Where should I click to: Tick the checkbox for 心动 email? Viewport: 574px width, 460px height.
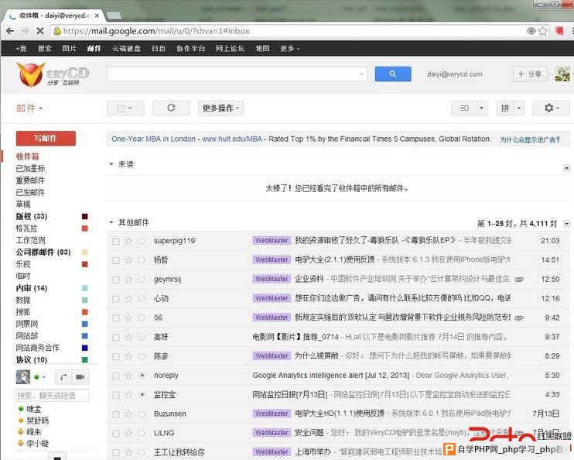[116, 299]
